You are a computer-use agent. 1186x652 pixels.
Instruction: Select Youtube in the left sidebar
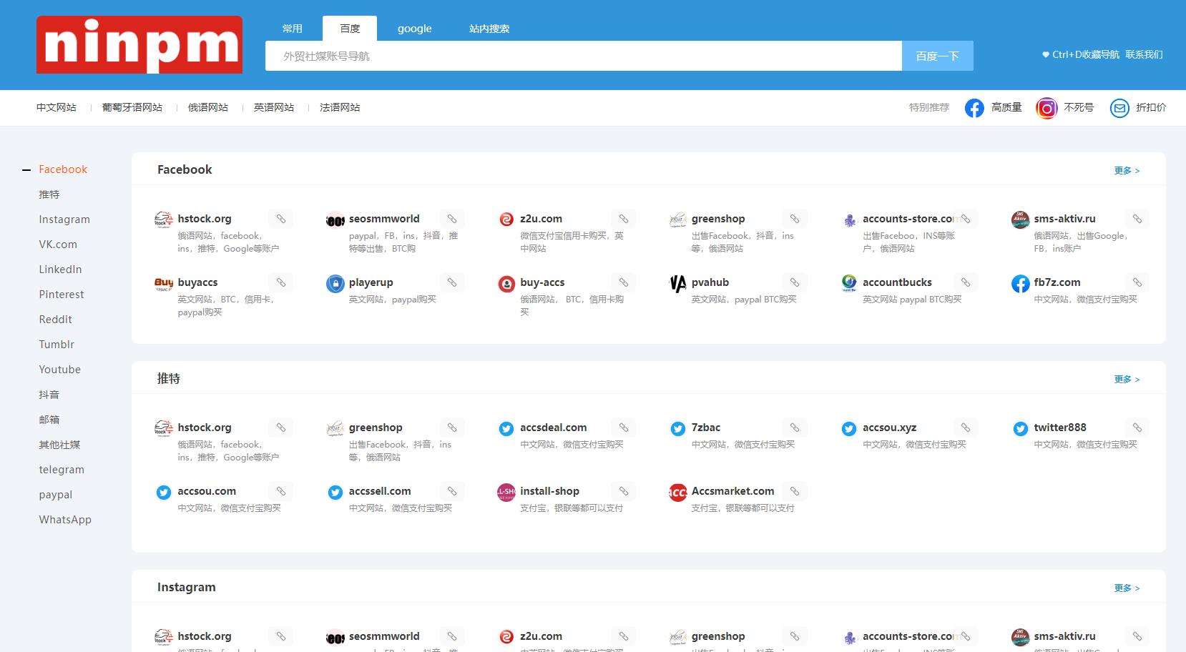(59, 370)
